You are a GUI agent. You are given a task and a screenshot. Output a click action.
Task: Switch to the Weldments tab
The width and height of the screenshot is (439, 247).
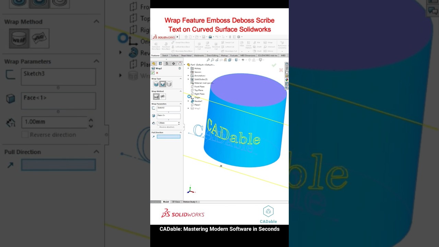click(199, 56)
